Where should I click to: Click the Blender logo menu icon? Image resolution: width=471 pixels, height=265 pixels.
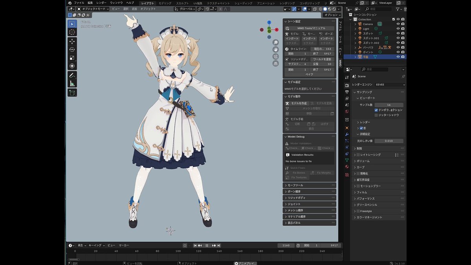70,3
